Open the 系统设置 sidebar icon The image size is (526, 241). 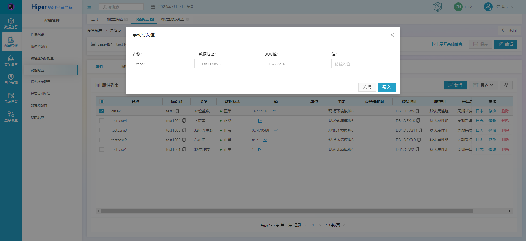click(x=11, y=98)
